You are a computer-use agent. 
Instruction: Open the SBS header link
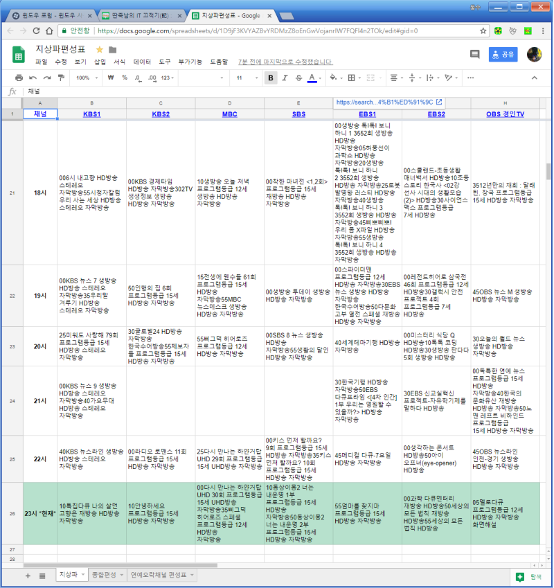point(298,114)
